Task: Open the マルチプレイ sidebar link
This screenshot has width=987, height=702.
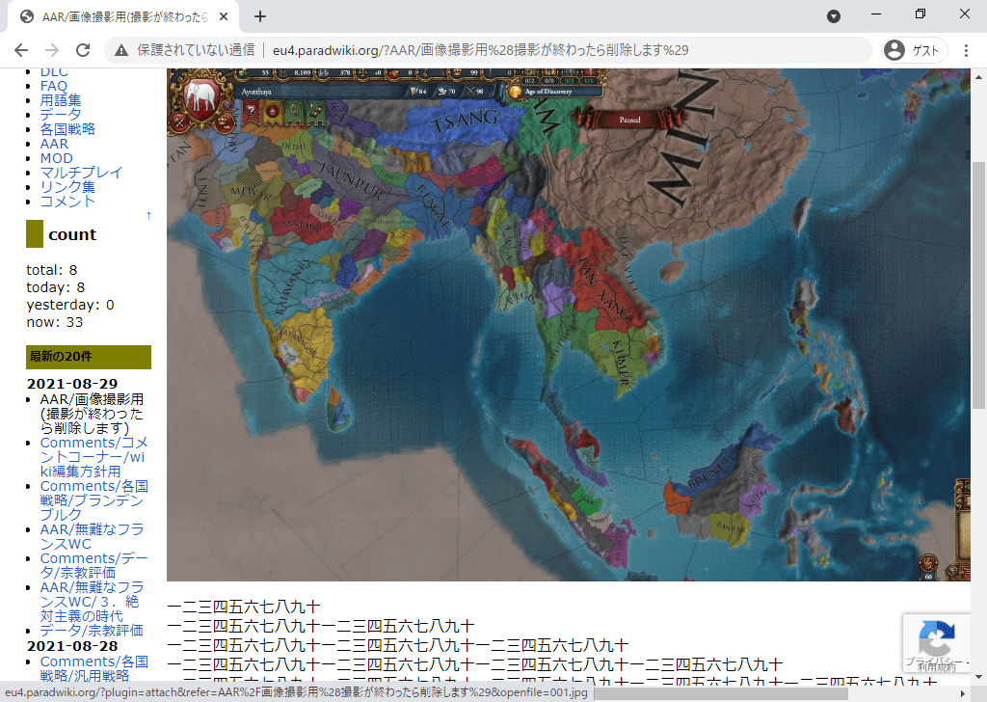Action: [81, 173]
